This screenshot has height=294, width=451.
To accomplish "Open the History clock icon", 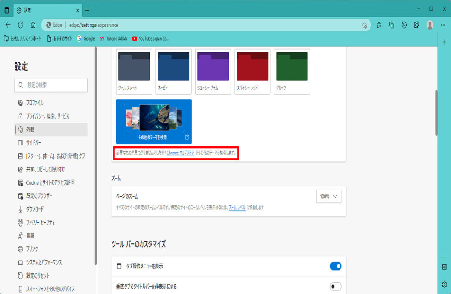I will 404,25.
